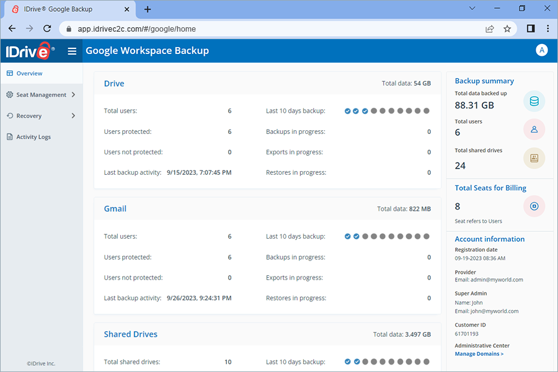
Task: Click the seats for billing icon
Action: point(534,206)
